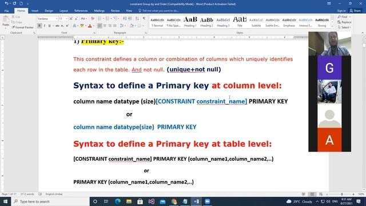Open Visual Studio from taskbar
The height and width of the screenshot is (206, 366).
[151, 201]
